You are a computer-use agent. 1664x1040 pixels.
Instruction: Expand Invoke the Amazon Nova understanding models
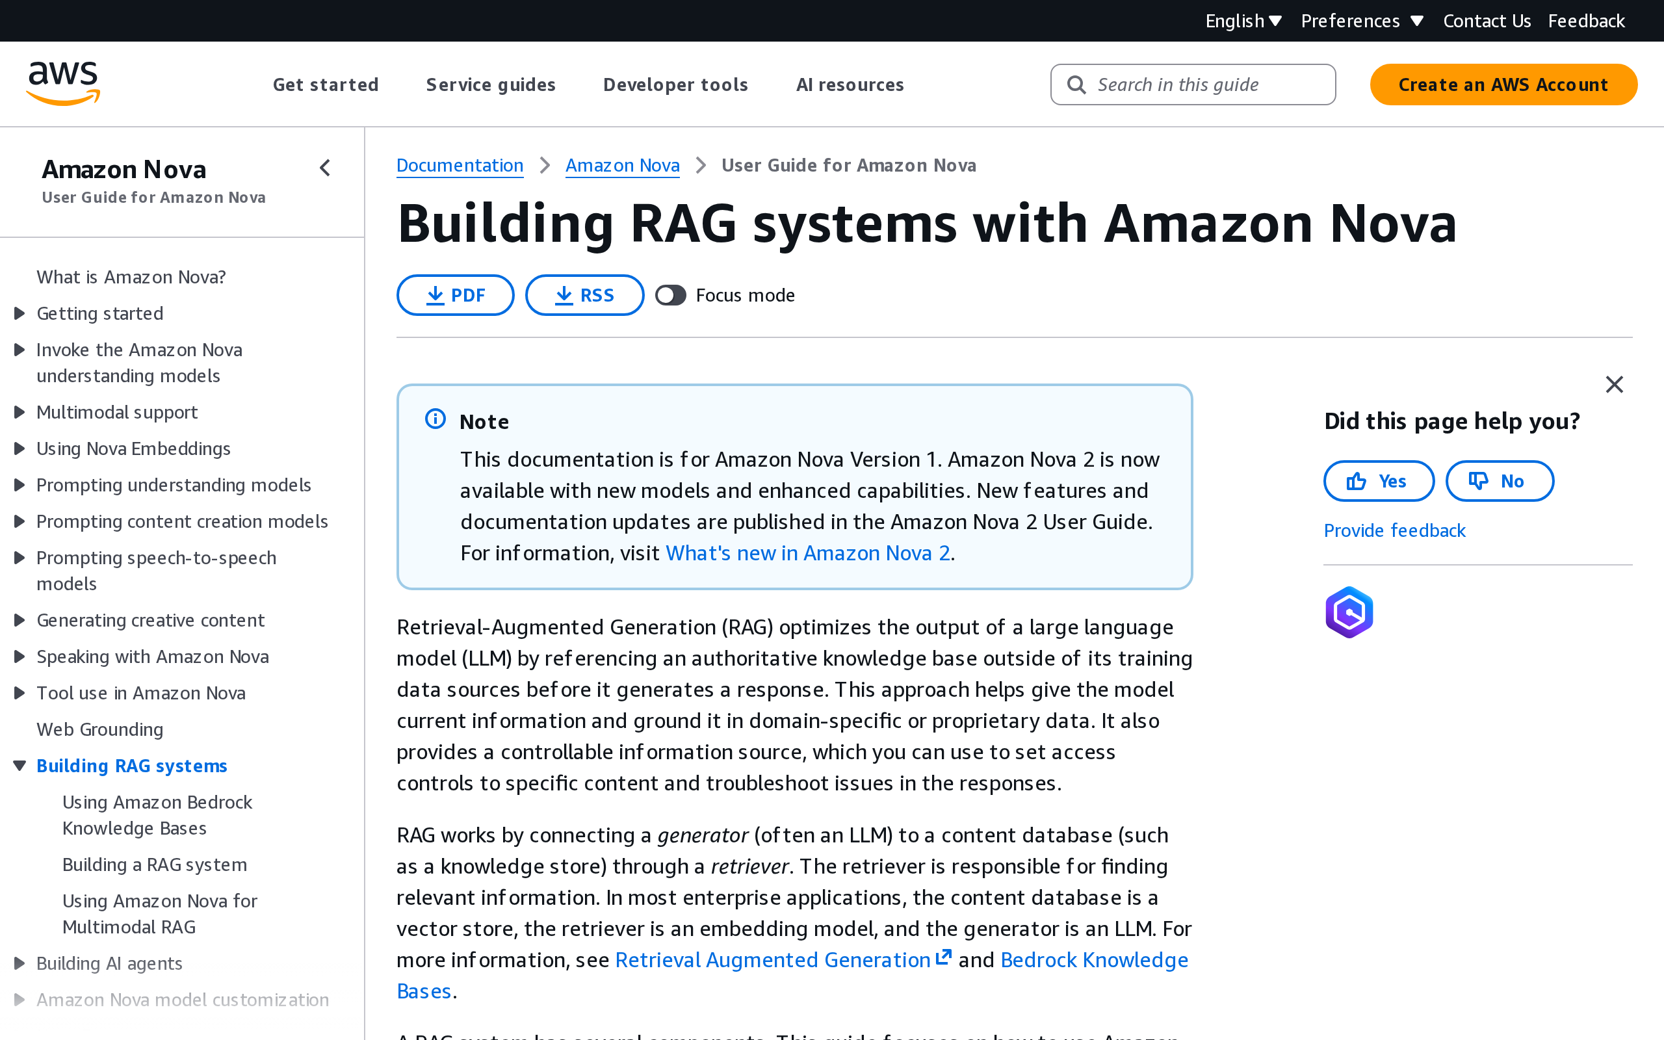point(20,350)
